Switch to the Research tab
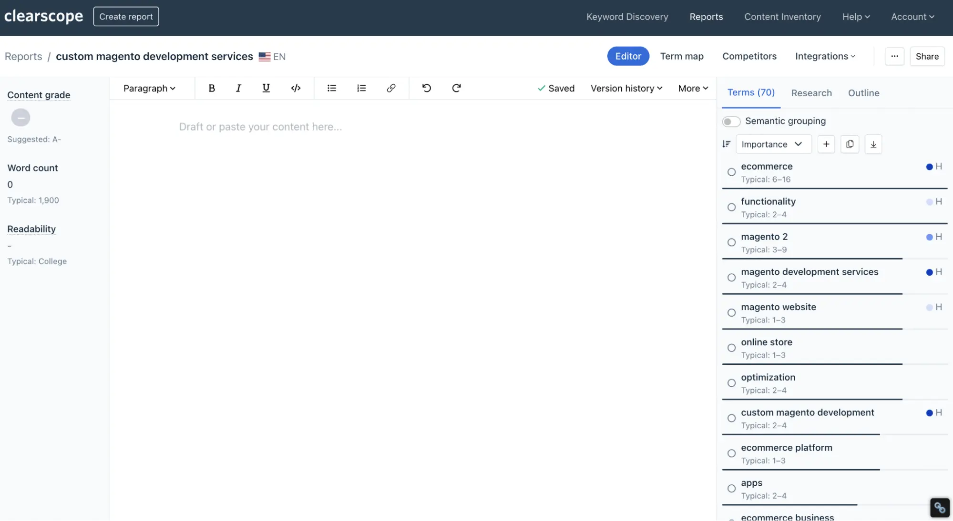The image size is (953, 521). click(x=811, y=93)
